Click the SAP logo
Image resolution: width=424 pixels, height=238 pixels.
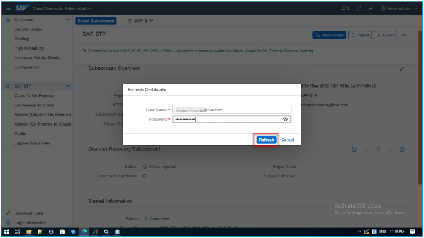(22, 8)
